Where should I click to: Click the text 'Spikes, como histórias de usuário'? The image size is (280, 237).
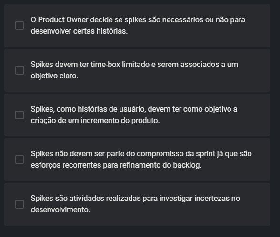tap(88, 109)
